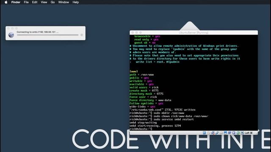
Task: Open the View menu
Action: pos(44,2)
